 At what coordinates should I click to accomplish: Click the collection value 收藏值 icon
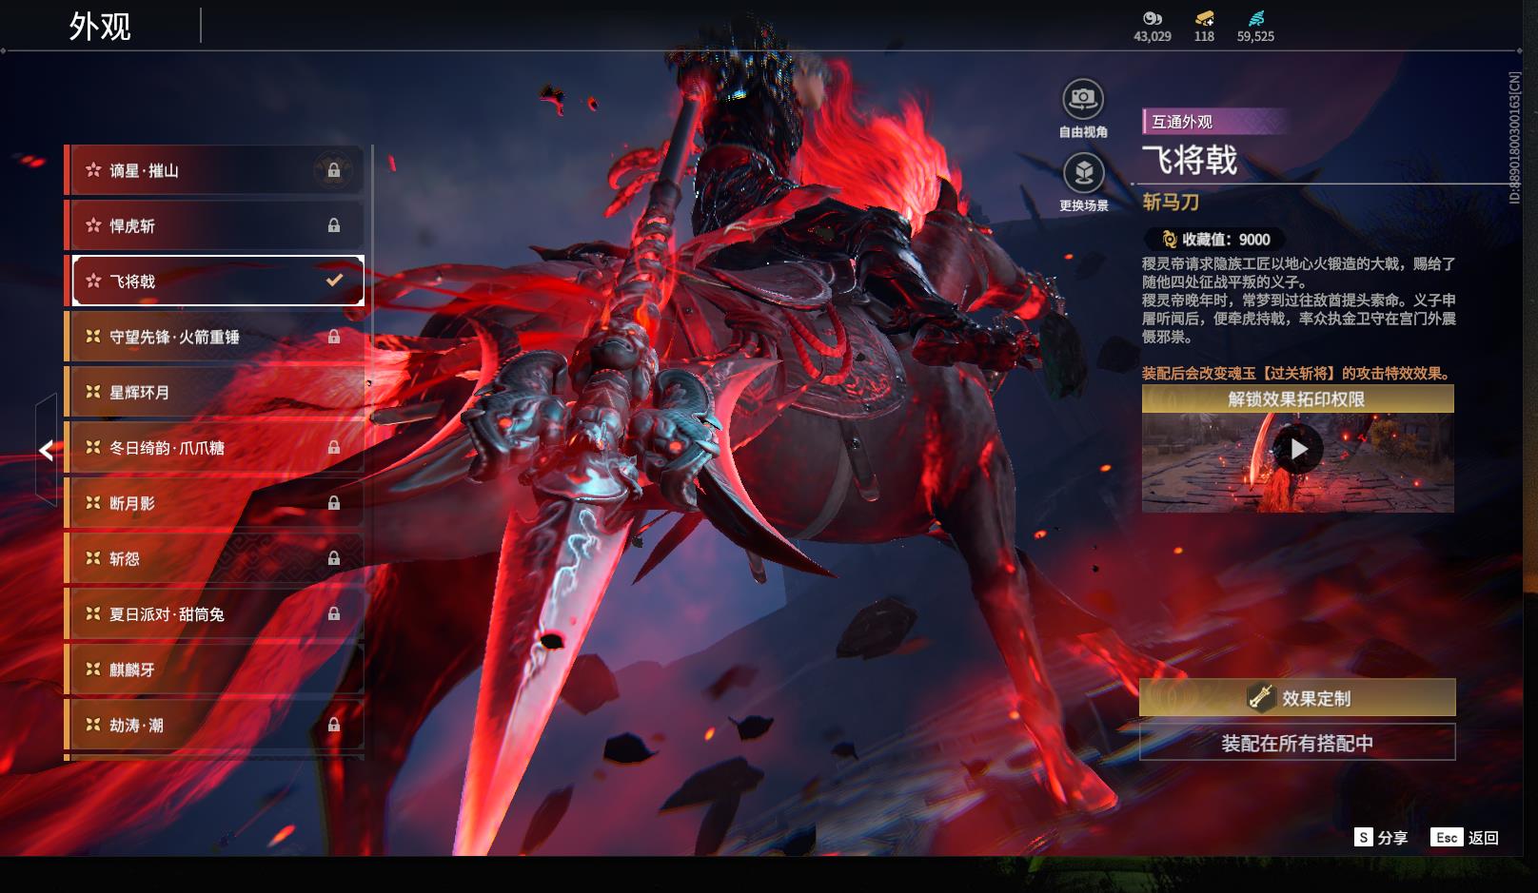pos(1169,240)
